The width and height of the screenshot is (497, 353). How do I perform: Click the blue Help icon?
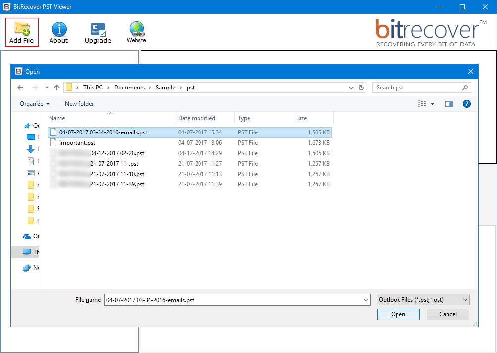pos(467,104)
